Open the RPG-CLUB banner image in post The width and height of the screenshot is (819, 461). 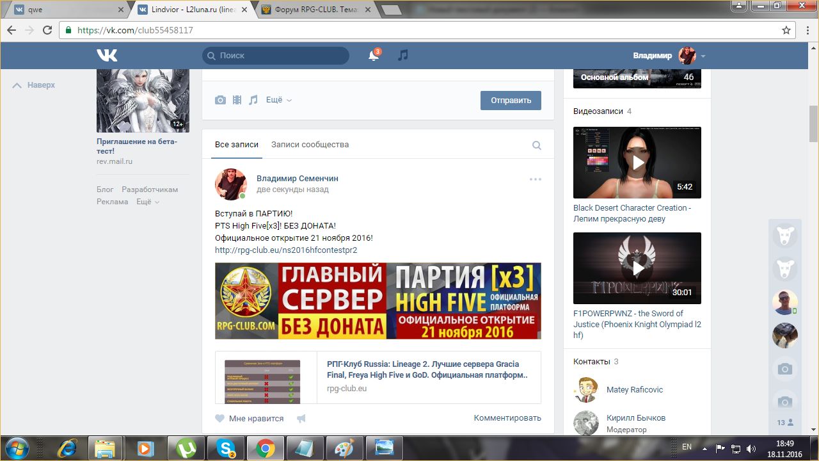coord(378,301)
